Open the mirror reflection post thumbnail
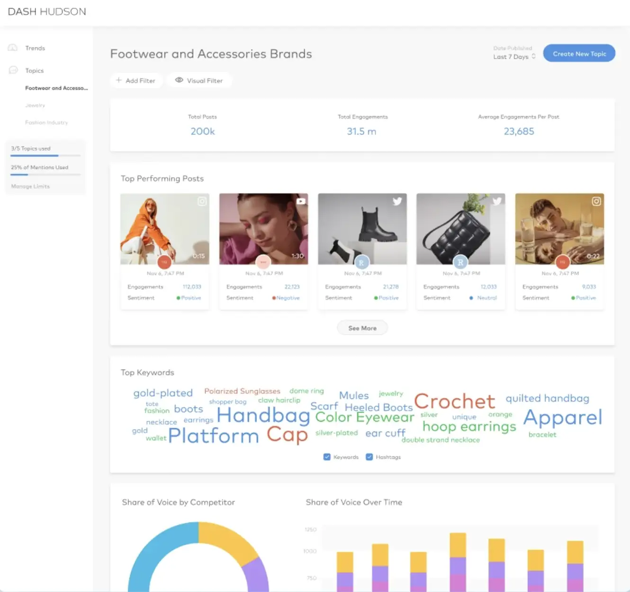Viewport: 630px width, 592px height. 559,228
